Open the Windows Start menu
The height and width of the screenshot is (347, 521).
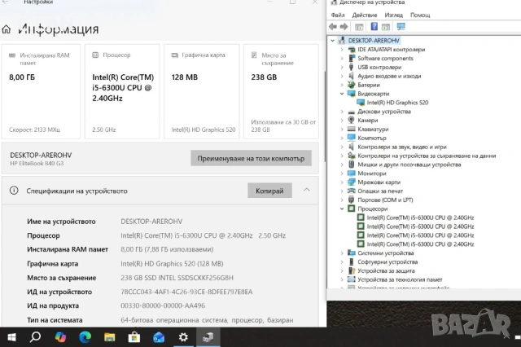tap(11, 337)
